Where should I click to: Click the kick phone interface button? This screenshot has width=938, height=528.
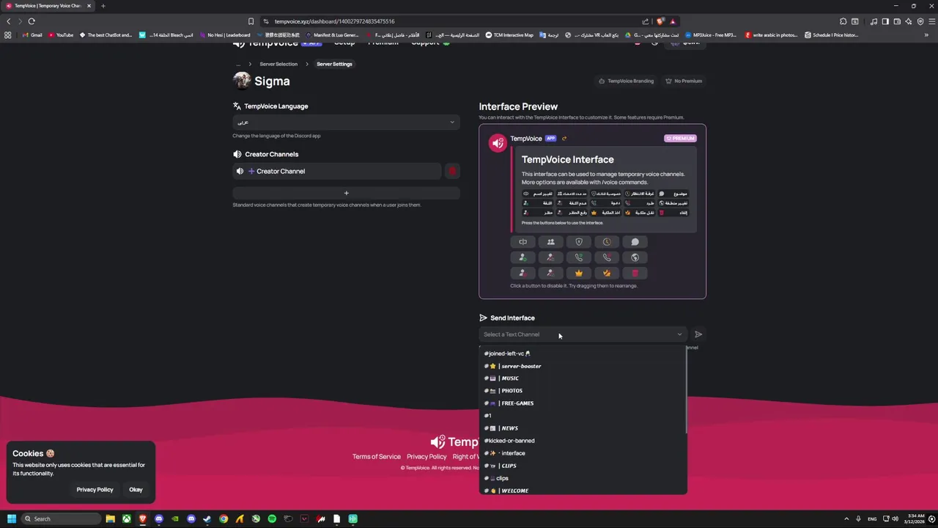pos(607,257)
